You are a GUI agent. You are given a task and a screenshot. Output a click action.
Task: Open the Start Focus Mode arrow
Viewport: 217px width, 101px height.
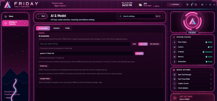(x=211, y=79)
